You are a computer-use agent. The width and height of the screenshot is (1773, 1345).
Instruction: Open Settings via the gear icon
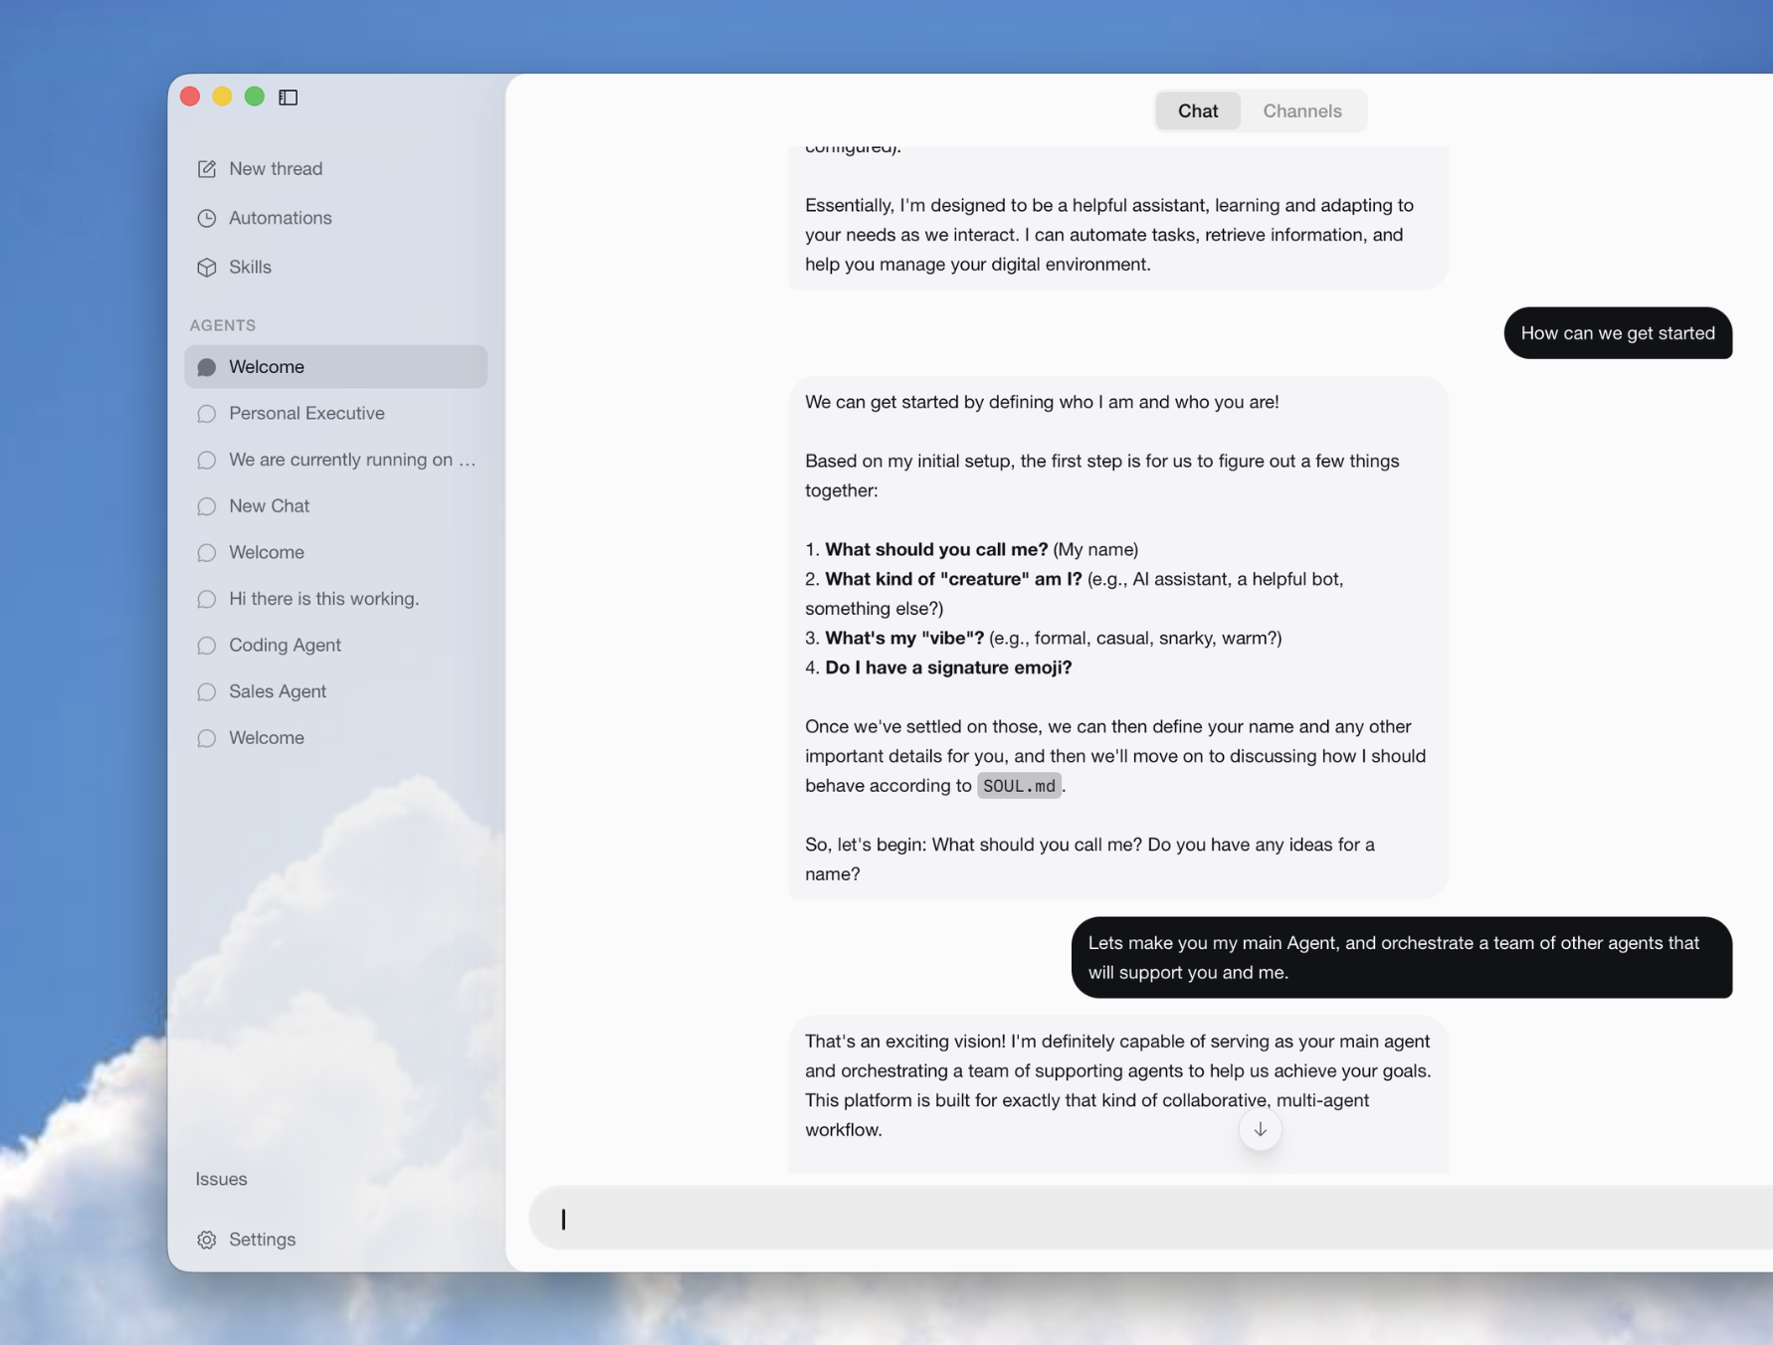point(207,1240)
